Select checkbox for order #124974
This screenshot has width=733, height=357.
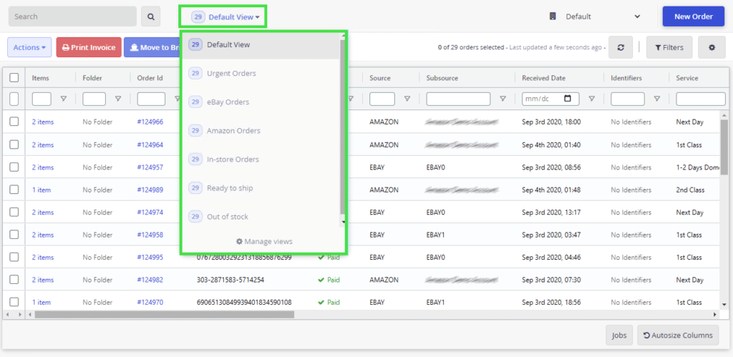click(14, 212)
